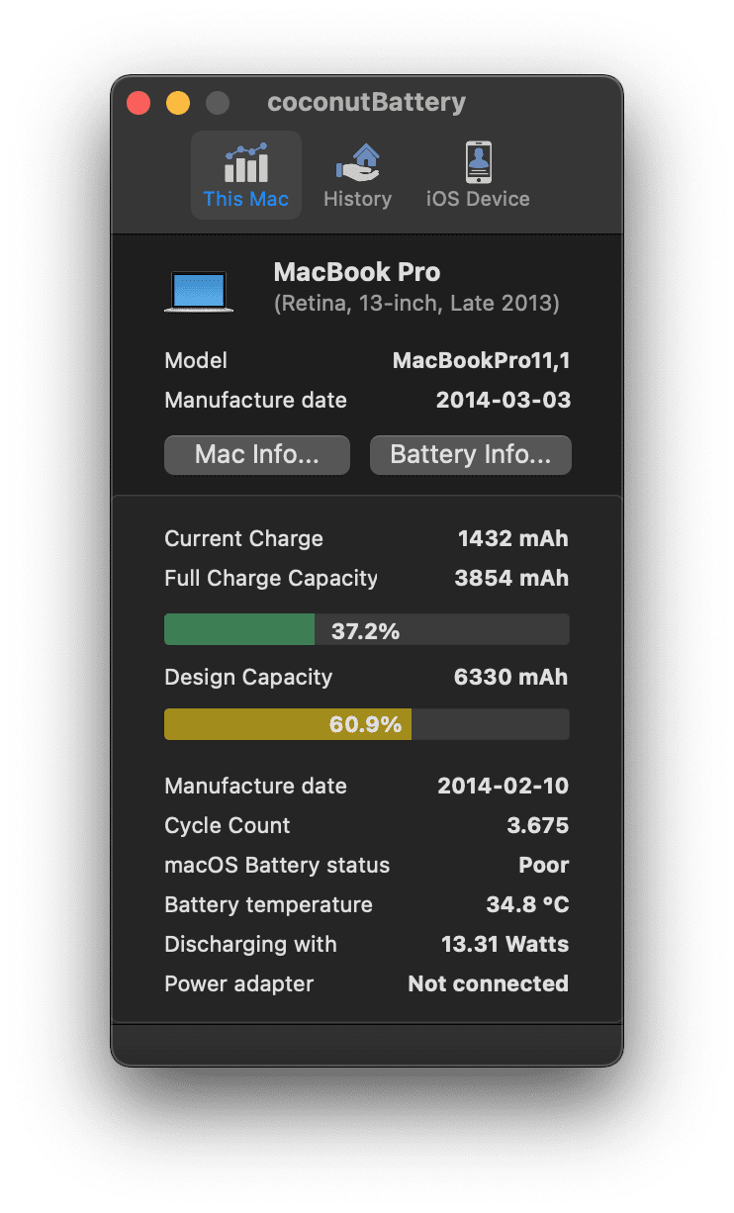Click the coconutBattery window title
The height and width of the screenshot is (1213, 734).
pos(367,103)
